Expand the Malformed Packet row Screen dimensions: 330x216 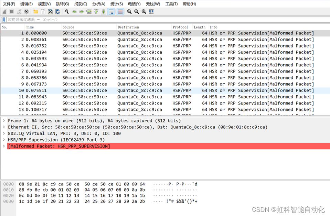(4, 146)
